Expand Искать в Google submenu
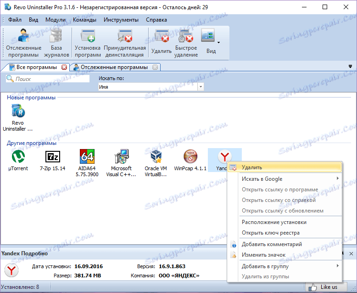 click(284, 178)
